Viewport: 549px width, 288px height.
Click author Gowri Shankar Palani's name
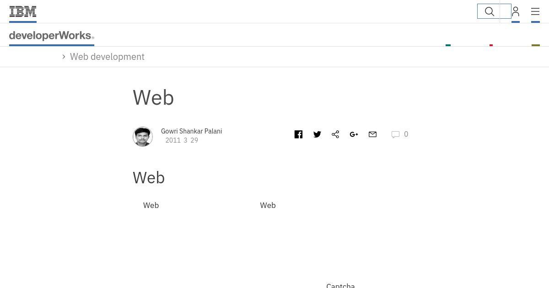(x=191, y=131)
